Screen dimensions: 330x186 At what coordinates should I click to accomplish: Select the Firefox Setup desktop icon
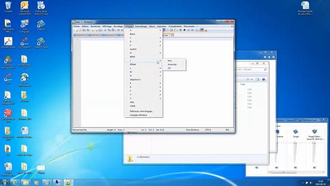pos(41,8)
